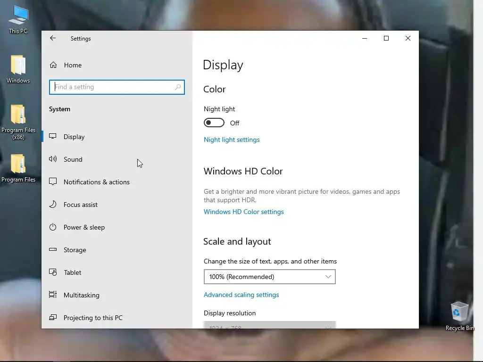The image size is (483, 362).
Task: Click the Tablet icon in sidebar
Action: tap(53, 272)
